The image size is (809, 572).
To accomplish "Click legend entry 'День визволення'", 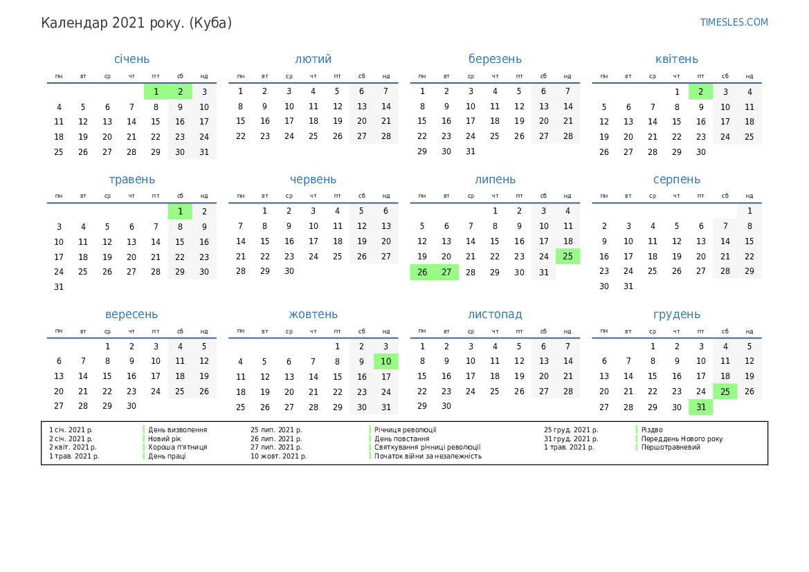I will click(177, 430).
